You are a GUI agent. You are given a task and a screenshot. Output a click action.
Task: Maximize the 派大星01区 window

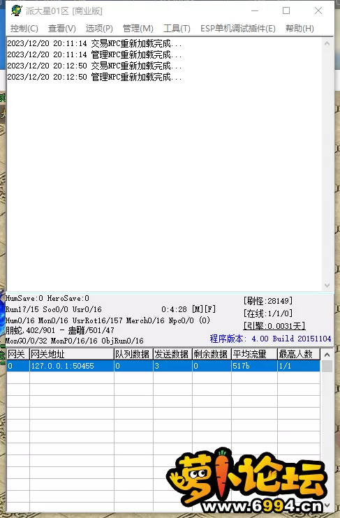pos(286,10)
